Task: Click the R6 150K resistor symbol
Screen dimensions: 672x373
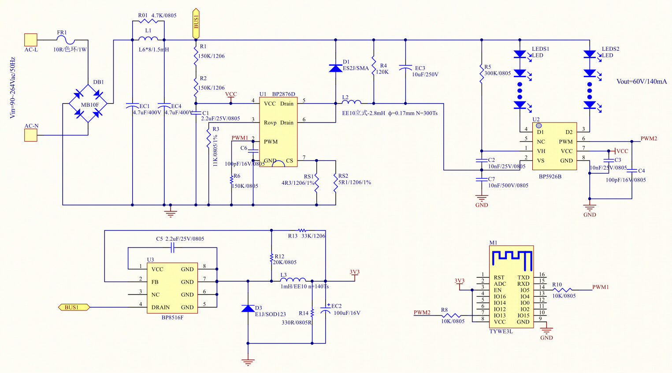Action: (231, 180)
